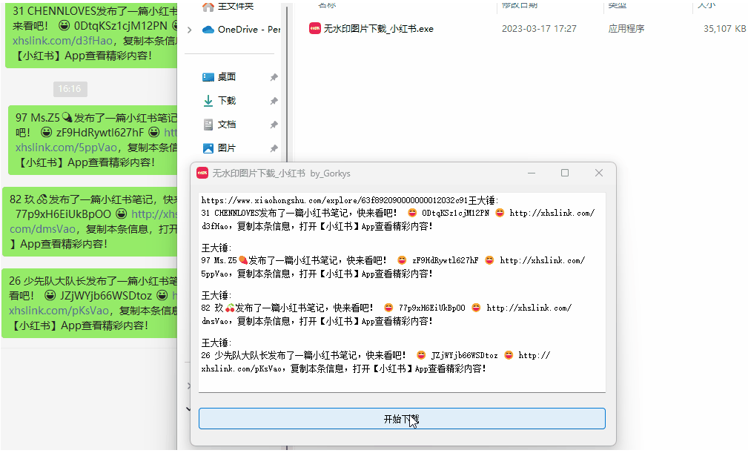The image size is (748, 453).
Task: Click the emoji before zF9HdRywtl627hF in chat
Action: click(x=46, y=132)
